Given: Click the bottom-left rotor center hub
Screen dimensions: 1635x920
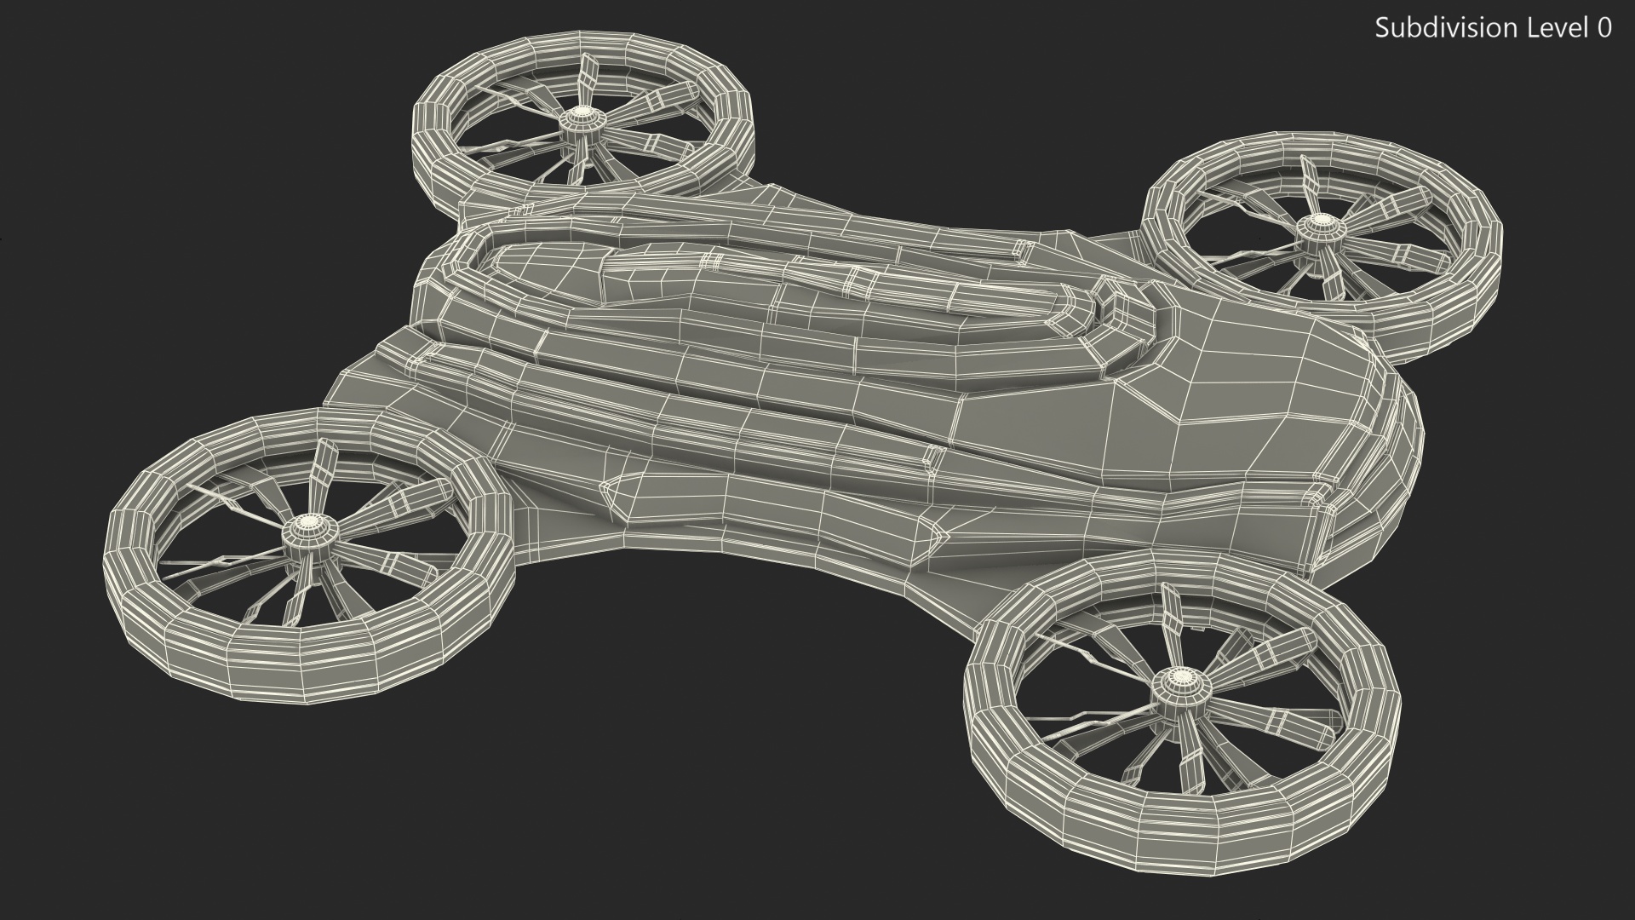Looking at the screenshot, I should coord(310,528).
